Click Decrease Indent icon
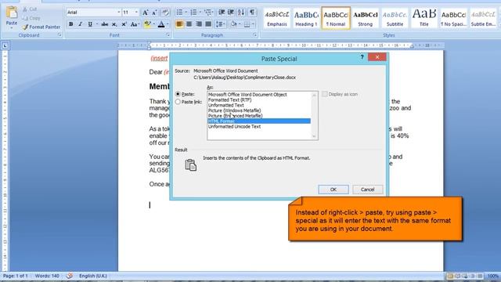The image size is (501, 282). tap(222, 13)
